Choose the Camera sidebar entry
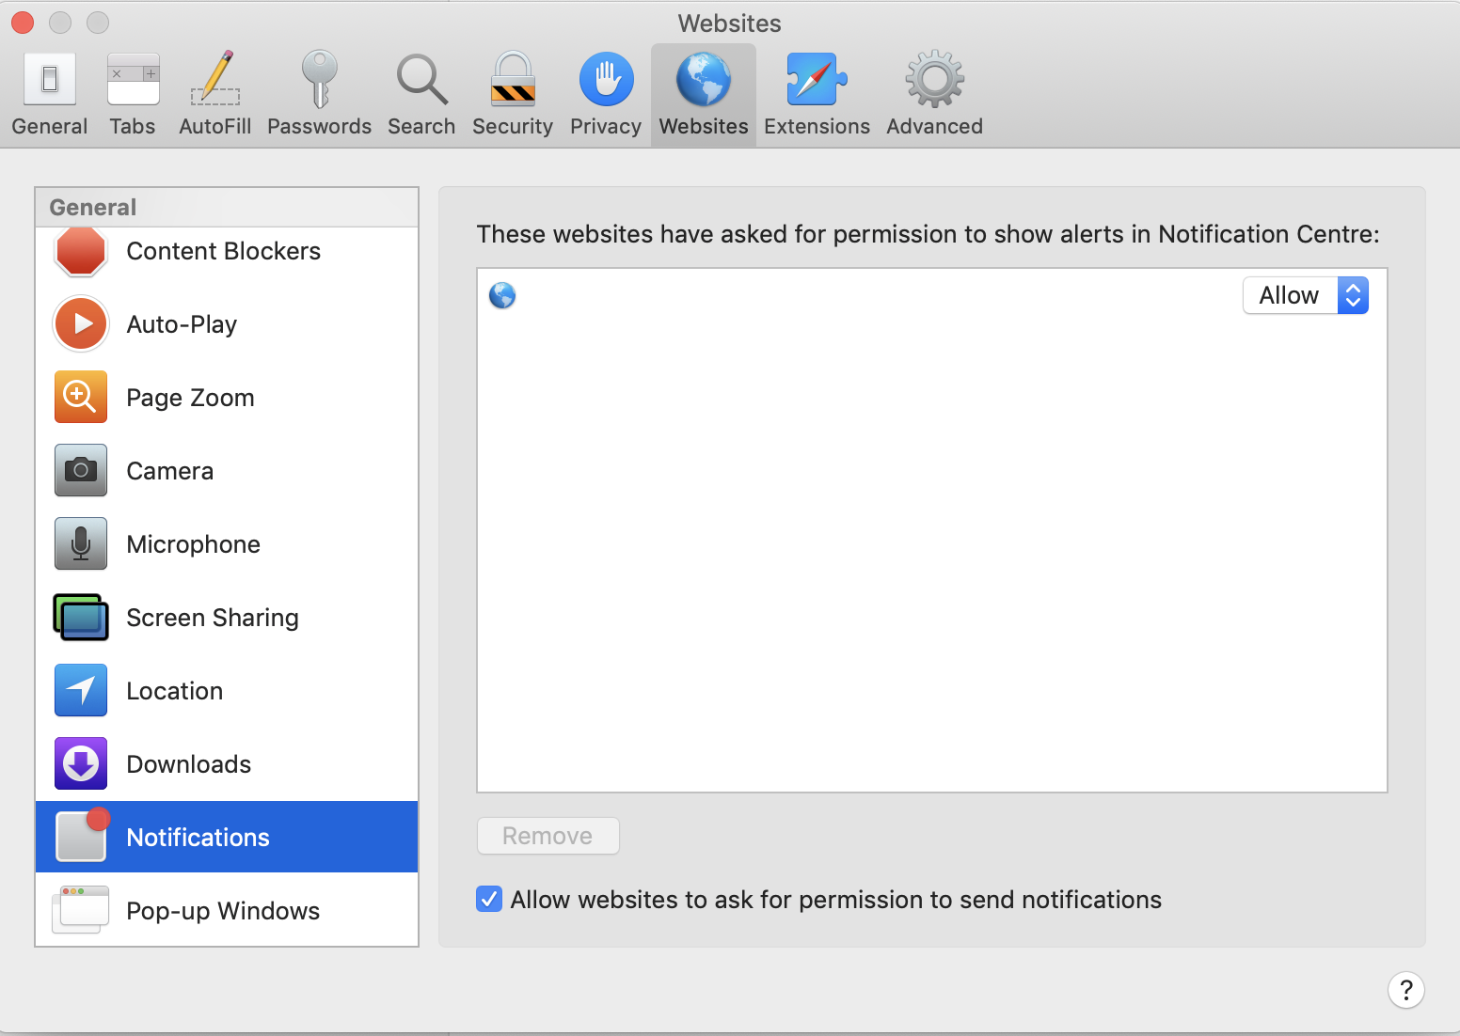This screenshot has width=1460, height=1036. pos(169,471)
